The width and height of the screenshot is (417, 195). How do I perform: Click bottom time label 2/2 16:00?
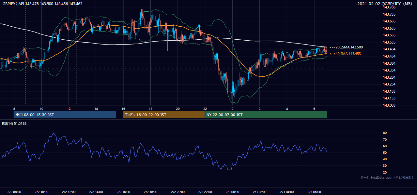point(123,192)
